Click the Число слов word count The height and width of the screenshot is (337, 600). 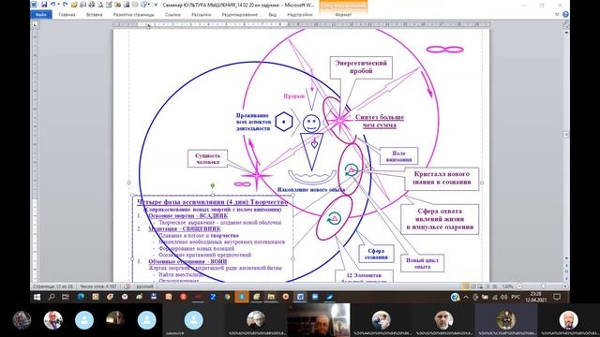coord(98,286)
